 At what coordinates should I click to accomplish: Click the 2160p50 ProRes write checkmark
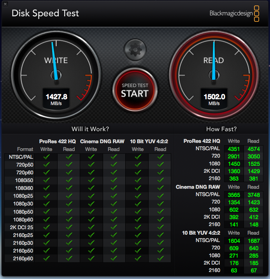coord(46,251)
